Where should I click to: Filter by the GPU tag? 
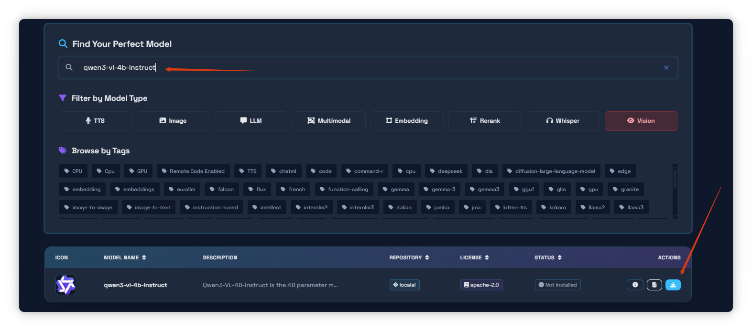click(138, 171)
